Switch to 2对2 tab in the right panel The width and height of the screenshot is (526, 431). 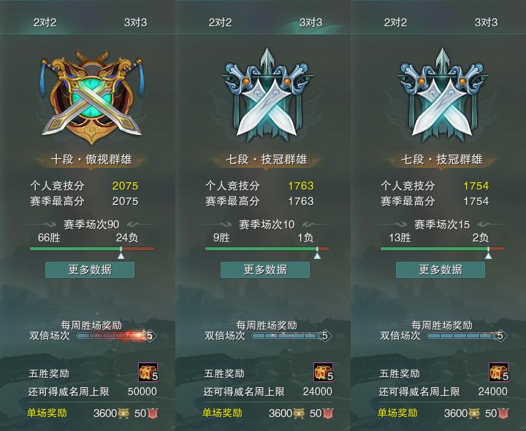395,23
